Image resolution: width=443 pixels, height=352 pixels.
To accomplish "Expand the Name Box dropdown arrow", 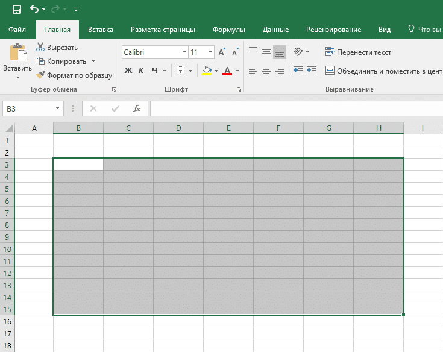I will point(58,108).
